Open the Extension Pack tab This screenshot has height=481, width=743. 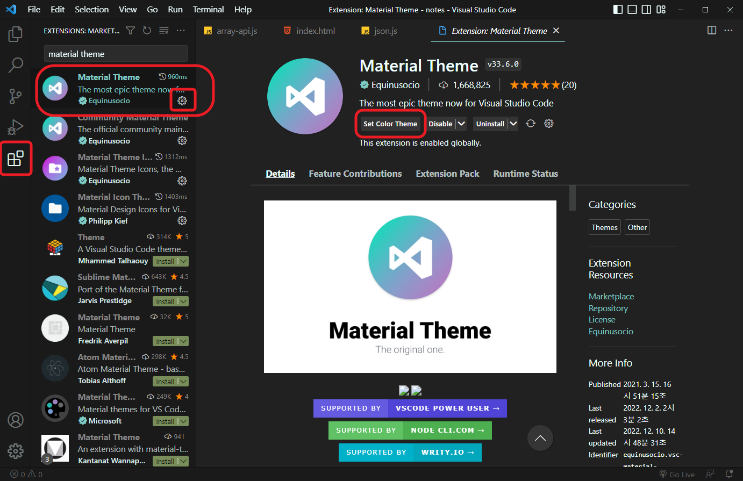(x=447, y=174)
